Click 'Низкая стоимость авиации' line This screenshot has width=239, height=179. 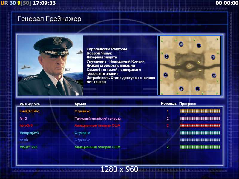point(111,65)
